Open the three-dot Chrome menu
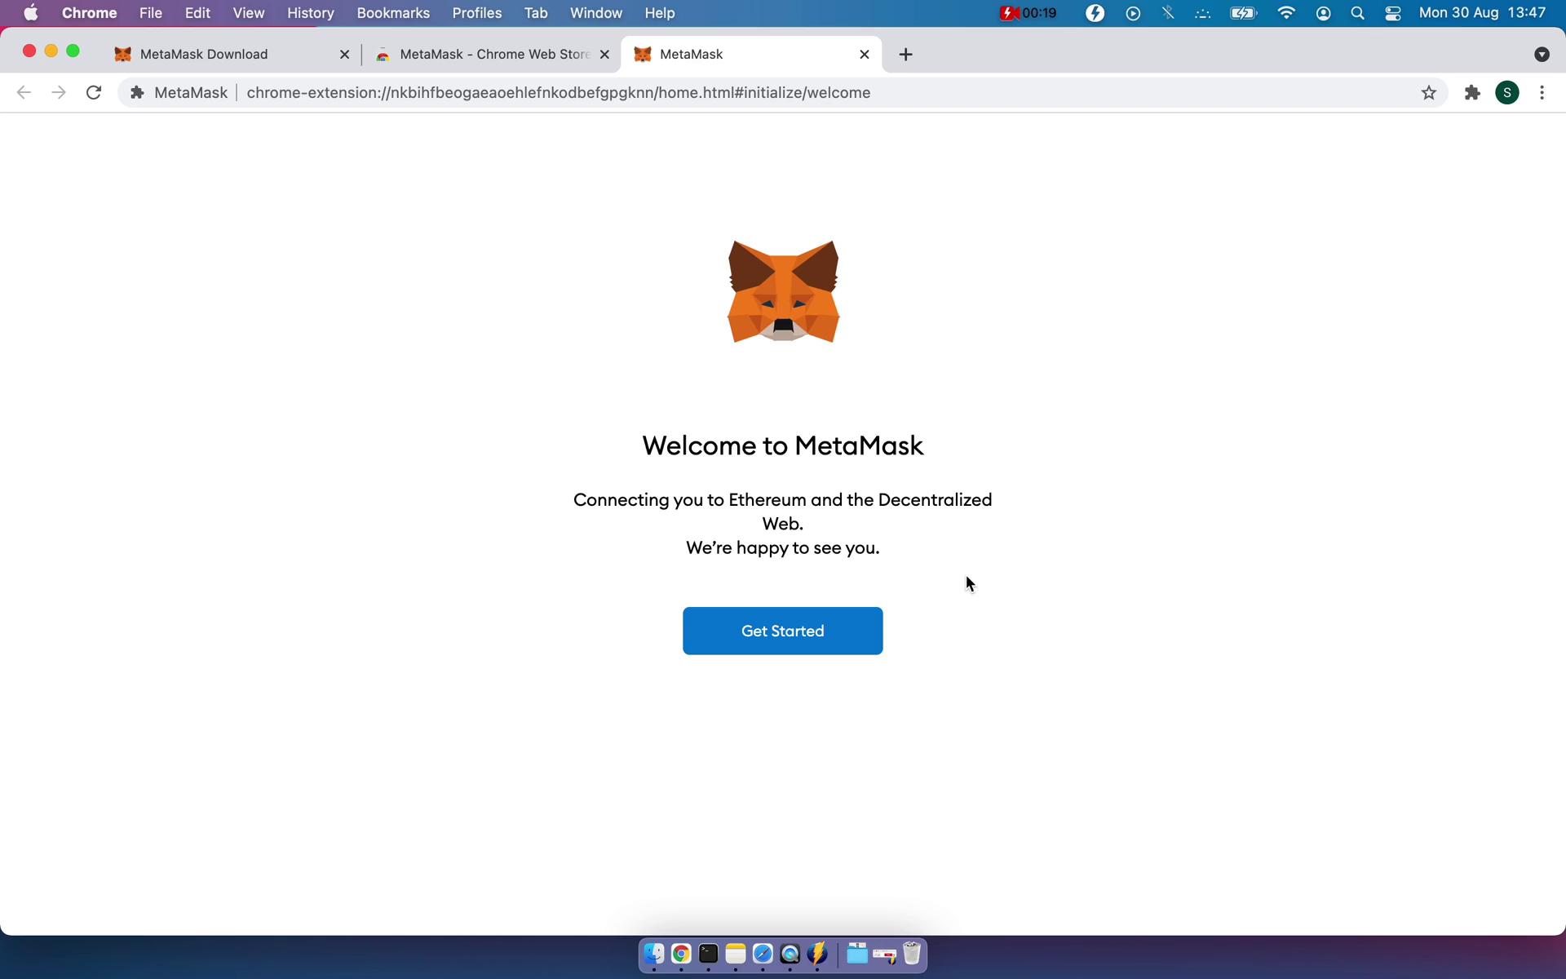Image resolution: width=1566 pixels, height=979 pixels. 1542,92
